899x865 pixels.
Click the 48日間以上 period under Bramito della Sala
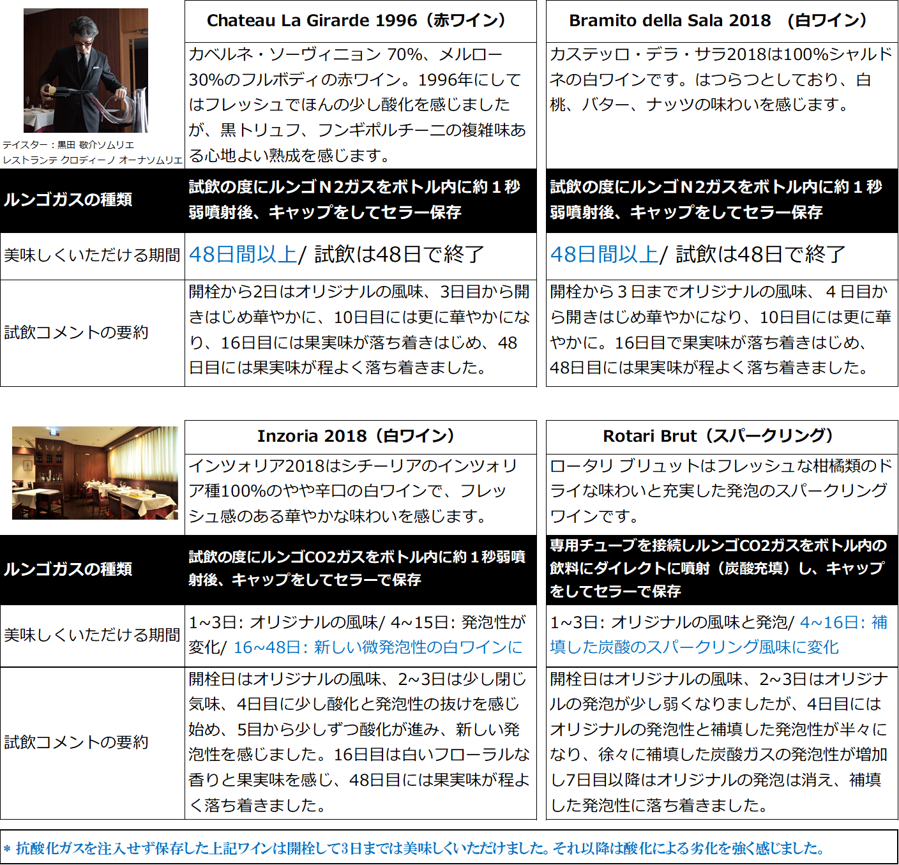604,255
